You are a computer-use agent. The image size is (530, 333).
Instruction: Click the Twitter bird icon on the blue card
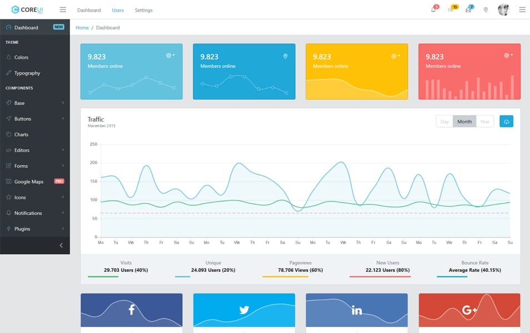pyautogui.click(x=244, y=310)
